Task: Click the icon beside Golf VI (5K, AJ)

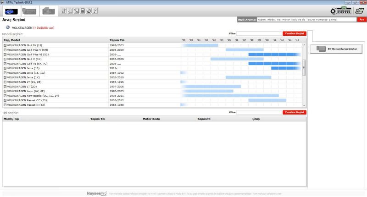Action: [5, 64]
